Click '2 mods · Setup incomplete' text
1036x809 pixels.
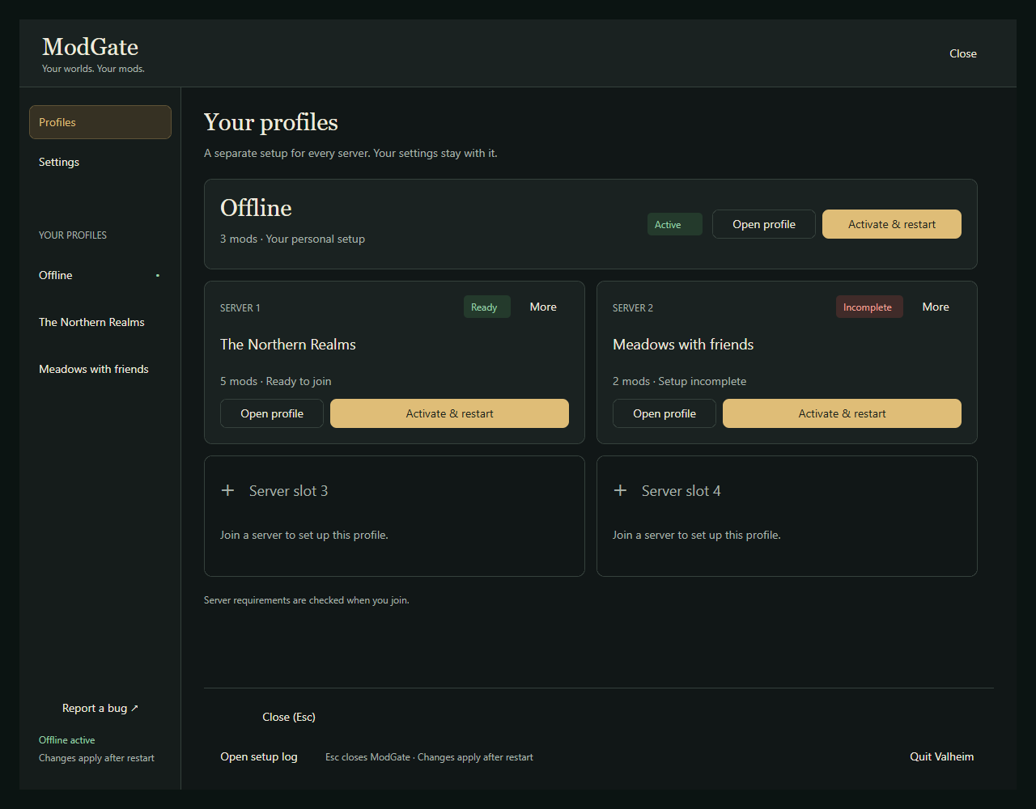[680, 381]
